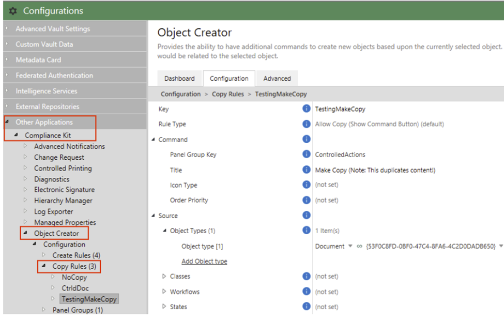Select TestingMakeCopy rule in tree

[x=89, y=299]
